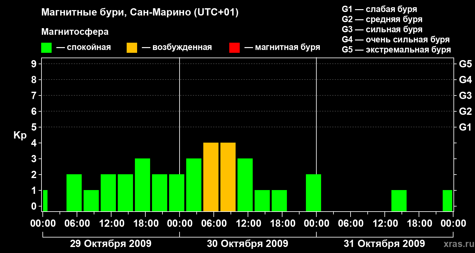Click the '31 Октября 2009' date label
The image size is (475, 253).
coord(384,244)
